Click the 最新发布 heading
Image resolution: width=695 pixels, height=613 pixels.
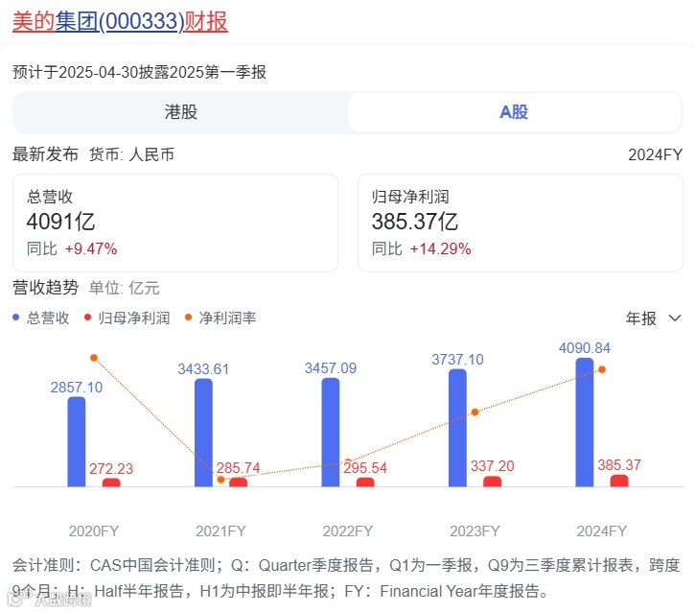click(x=45, y=154)
